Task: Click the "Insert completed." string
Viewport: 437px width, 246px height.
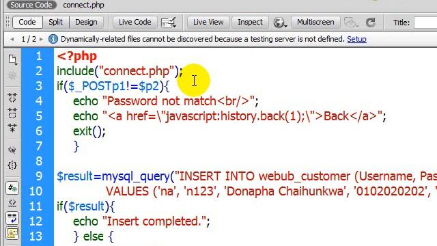Action: tap(154, 221)
